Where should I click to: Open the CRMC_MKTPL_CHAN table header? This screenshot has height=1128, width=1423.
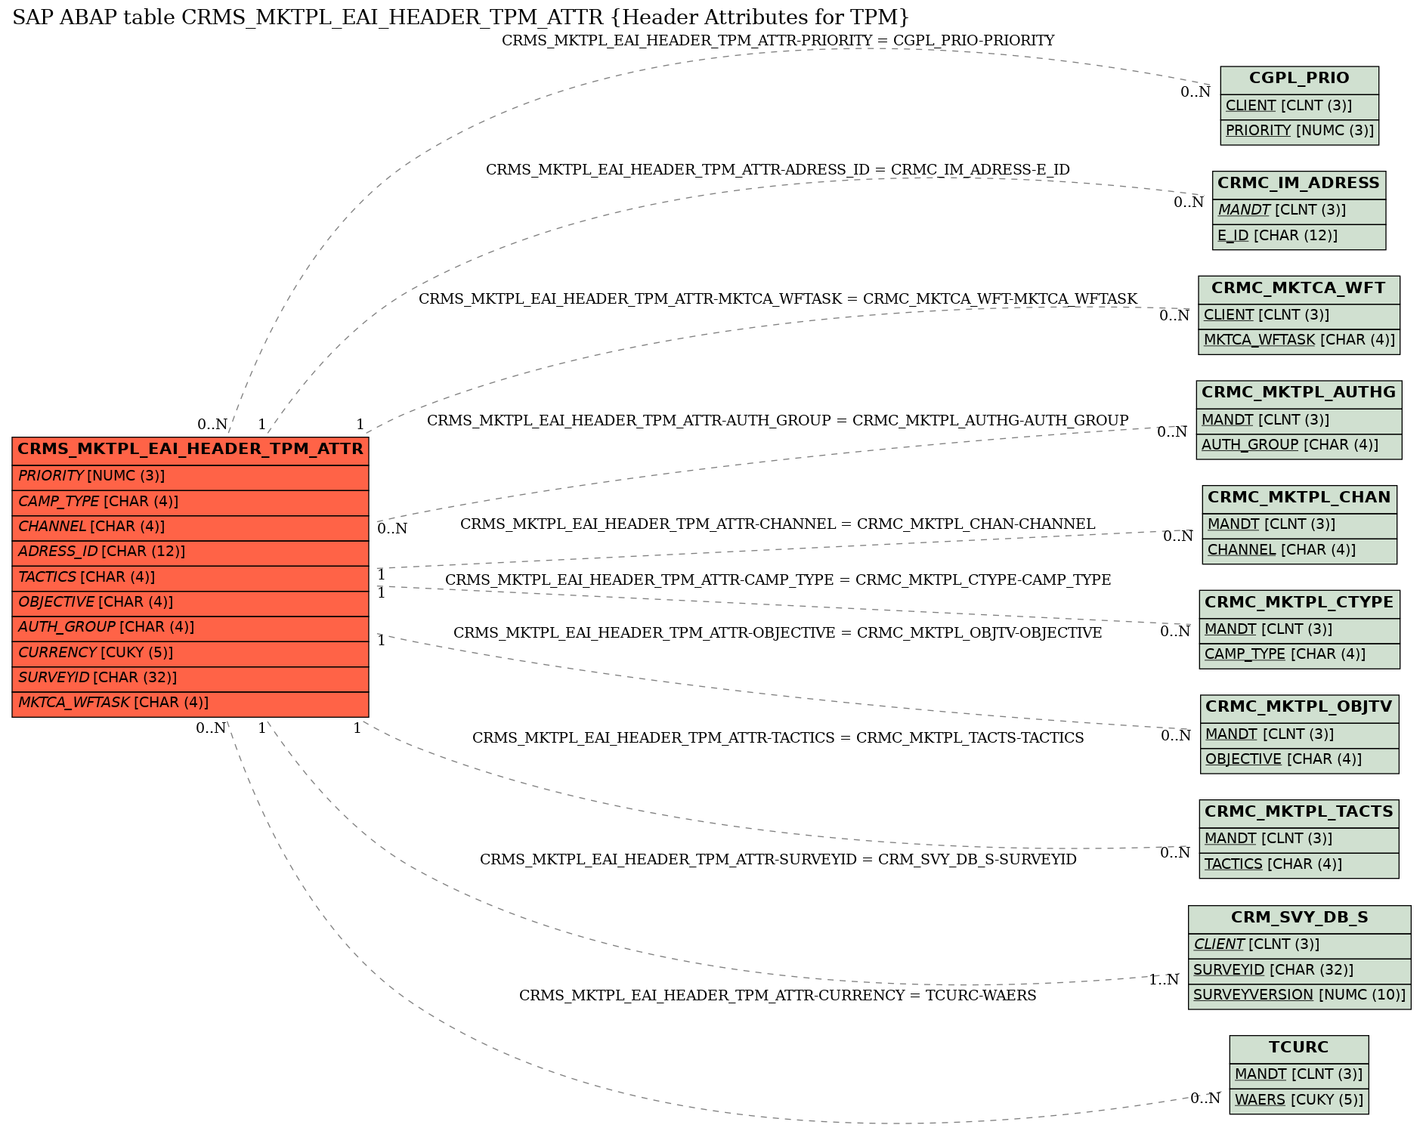pos(1299,499)
